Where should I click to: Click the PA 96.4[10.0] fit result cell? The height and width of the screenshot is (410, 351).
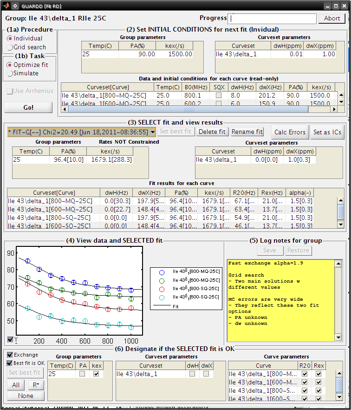[68, 159]
